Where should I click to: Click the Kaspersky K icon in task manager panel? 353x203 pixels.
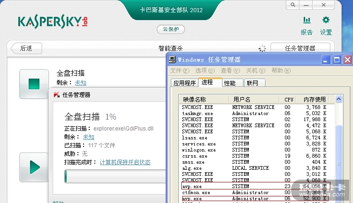pyautogui.click(x=57, y=94)
